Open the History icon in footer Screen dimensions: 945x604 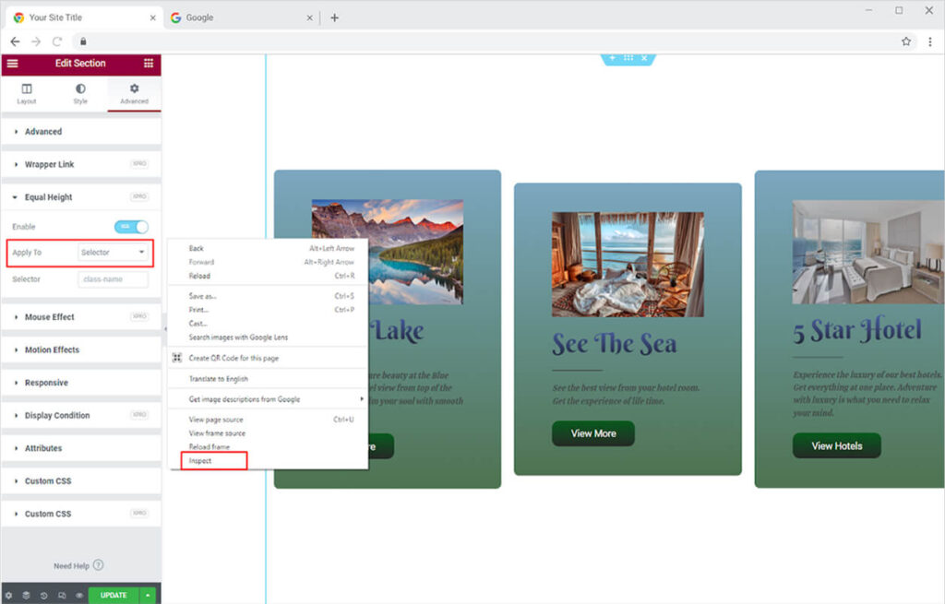click(x=43, y=596)
